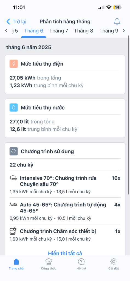Screen dimensions: 130x281
Task: Tap Hiển thị tất cả link
Action: 65,253
